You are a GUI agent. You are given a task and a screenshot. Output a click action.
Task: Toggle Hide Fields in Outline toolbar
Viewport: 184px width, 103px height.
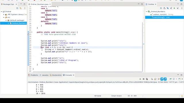pos(168,8)
